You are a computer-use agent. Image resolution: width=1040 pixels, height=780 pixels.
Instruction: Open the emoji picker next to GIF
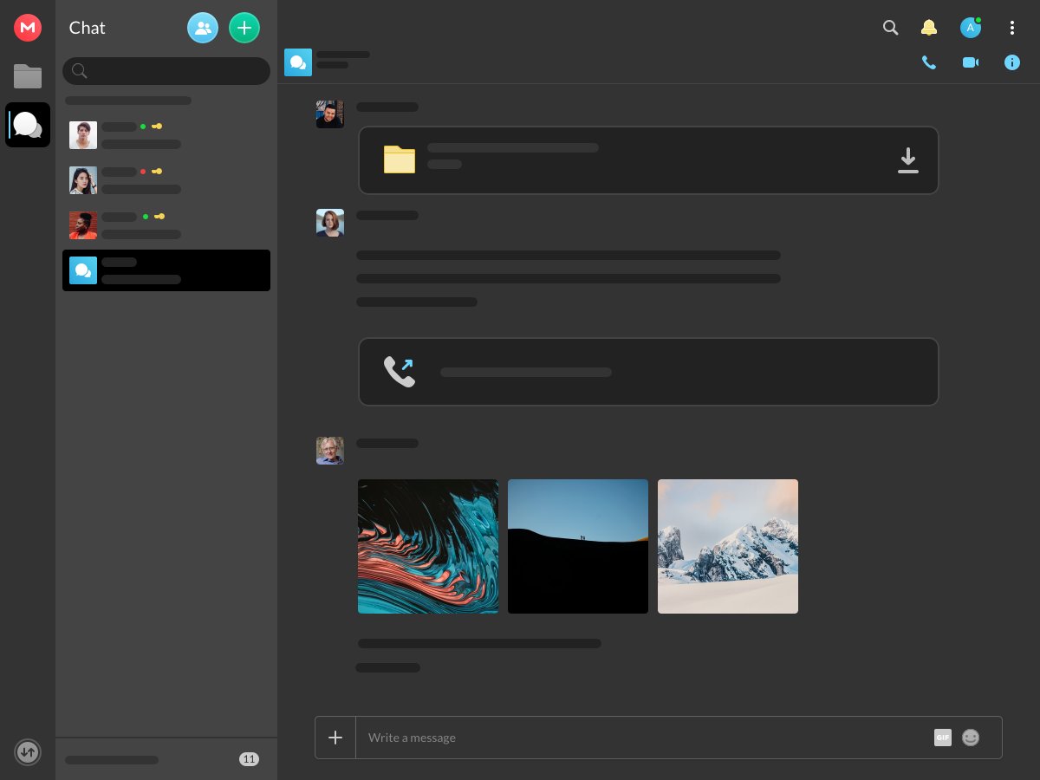point(971,738)
